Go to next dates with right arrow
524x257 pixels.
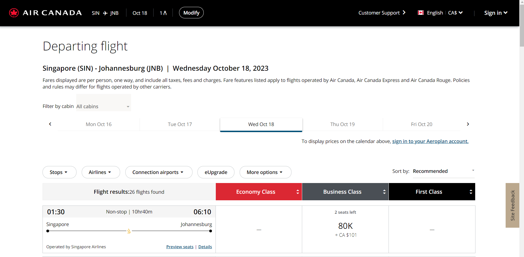tap(468, 124)
